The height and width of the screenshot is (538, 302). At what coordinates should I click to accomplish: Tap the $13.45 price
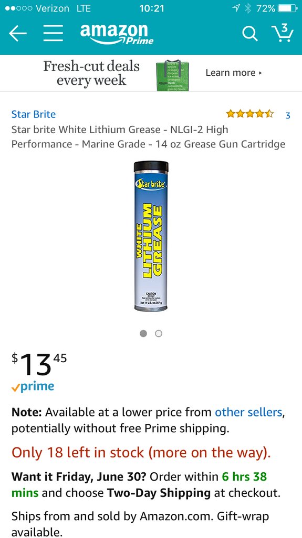point(39,365)
